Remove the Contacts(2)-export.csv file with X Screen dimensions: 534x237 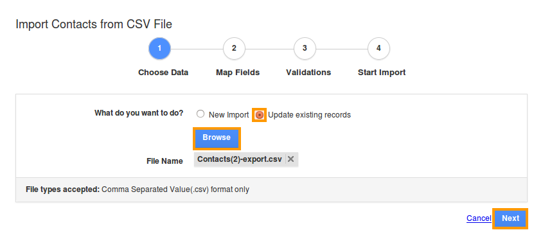290,159
